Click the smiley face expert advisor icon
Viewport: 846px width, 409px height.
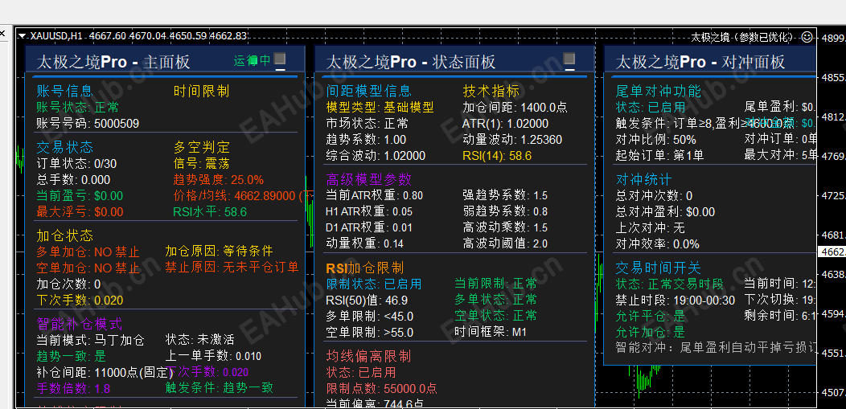point(807,37)
